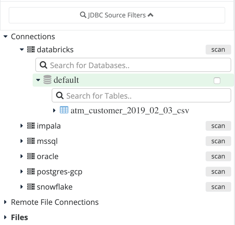Expand the Files section
The width and height of the screenshot is (235, 225).
[5, 217]
